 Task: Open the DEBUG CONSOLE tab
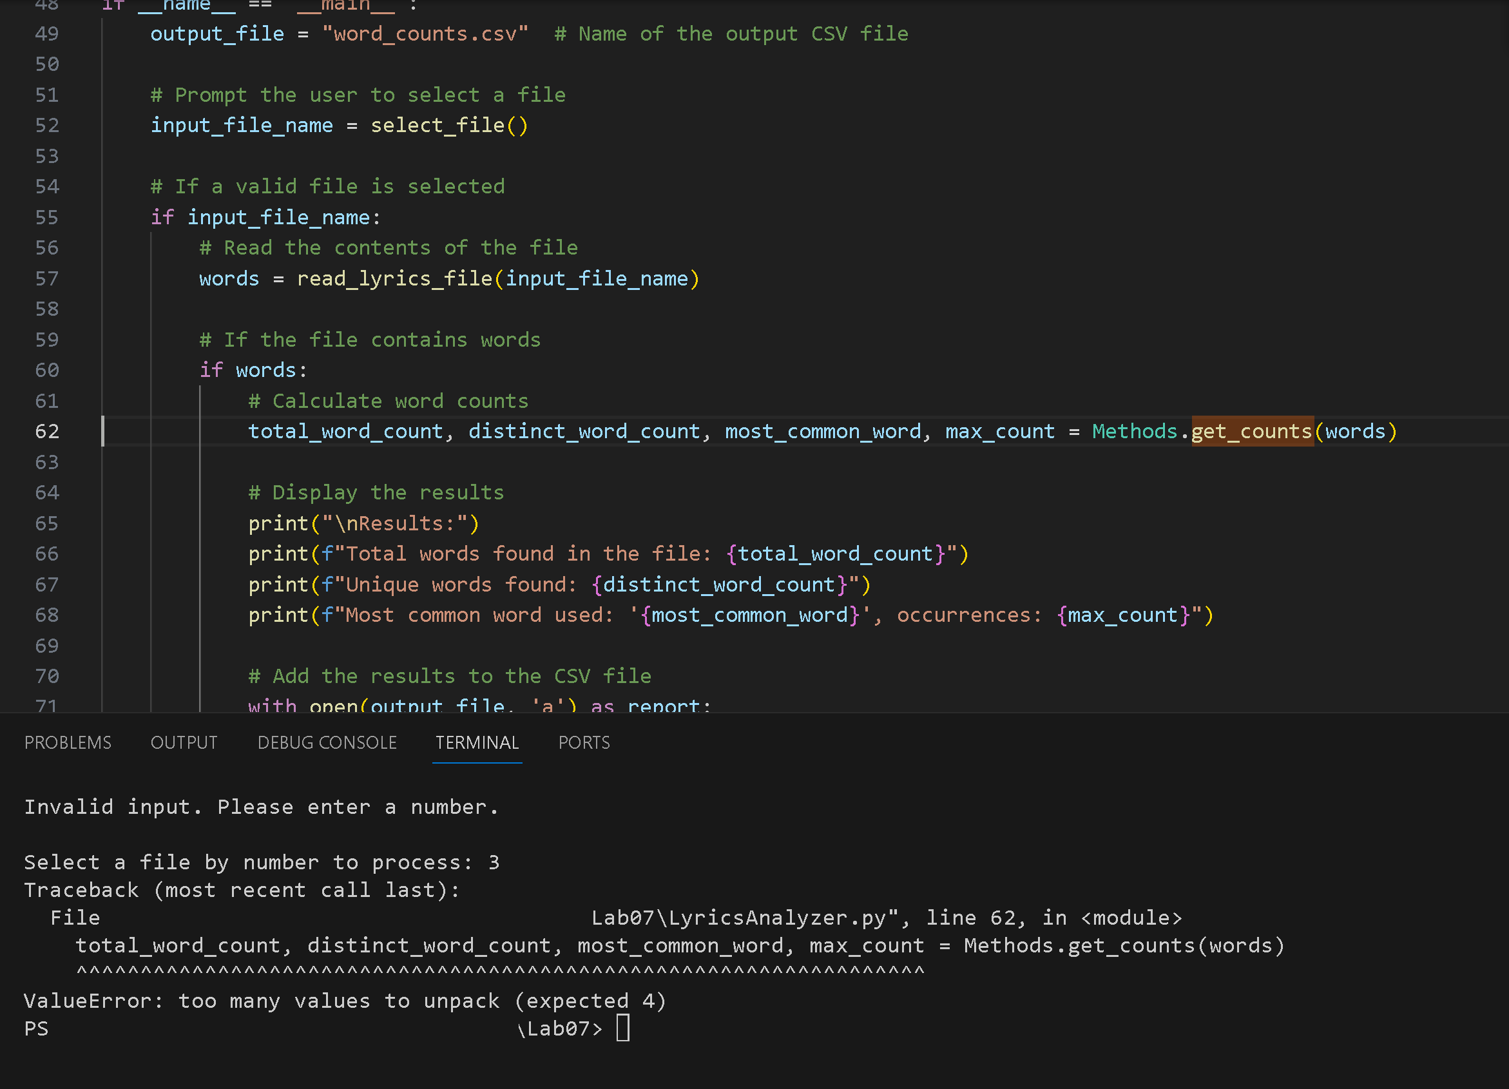point(327,742)
